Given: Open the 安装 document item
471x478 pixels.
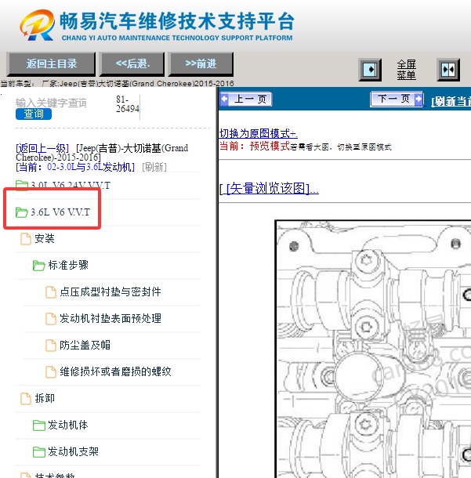Looking at the screenshot, I should tap(45, 239).
